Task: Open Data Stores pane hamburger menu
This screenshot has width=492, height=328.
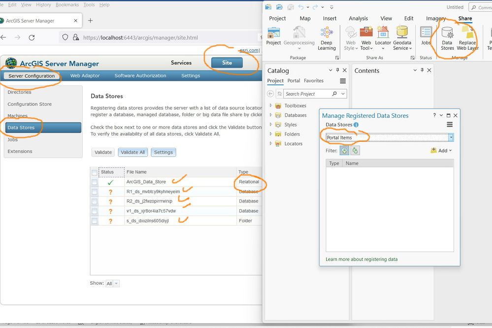Action: [x=449, y=125]
